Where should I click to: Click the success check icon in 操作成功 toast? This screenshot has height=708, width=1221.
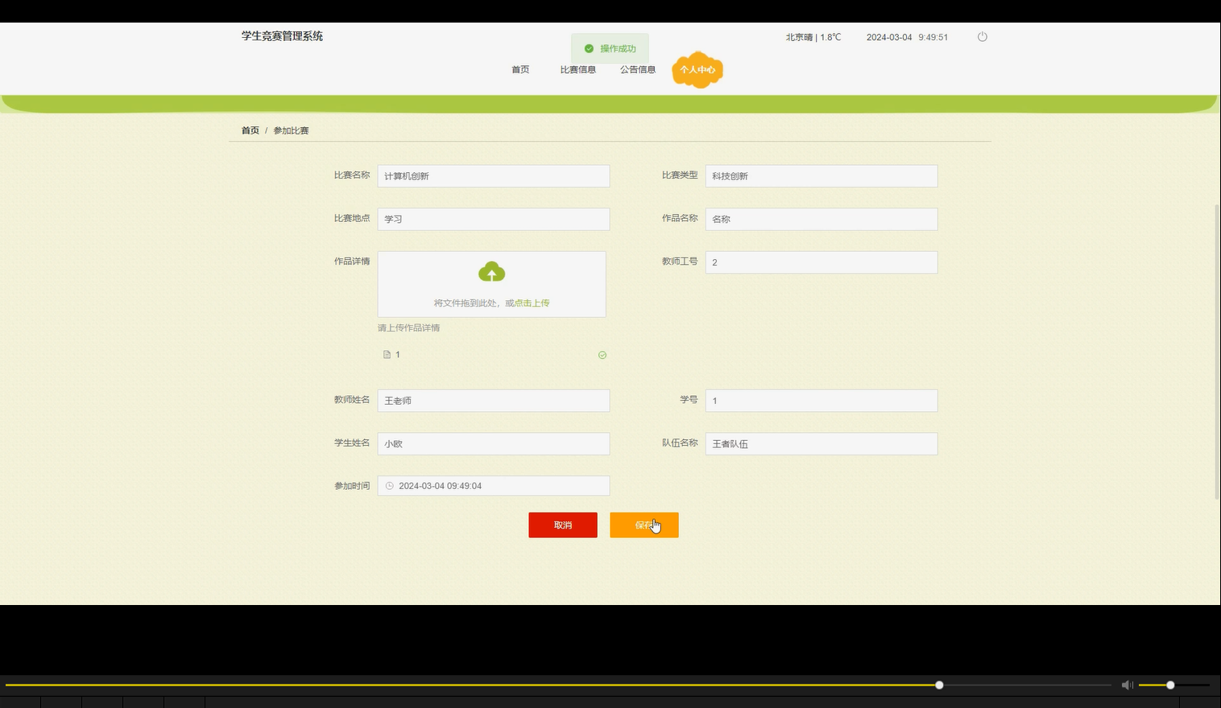(x=589, y=48)
